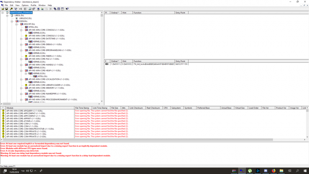Click the Open file toolbar icon
The height and width of the screenshot is (174, 309).
(3, 9)
